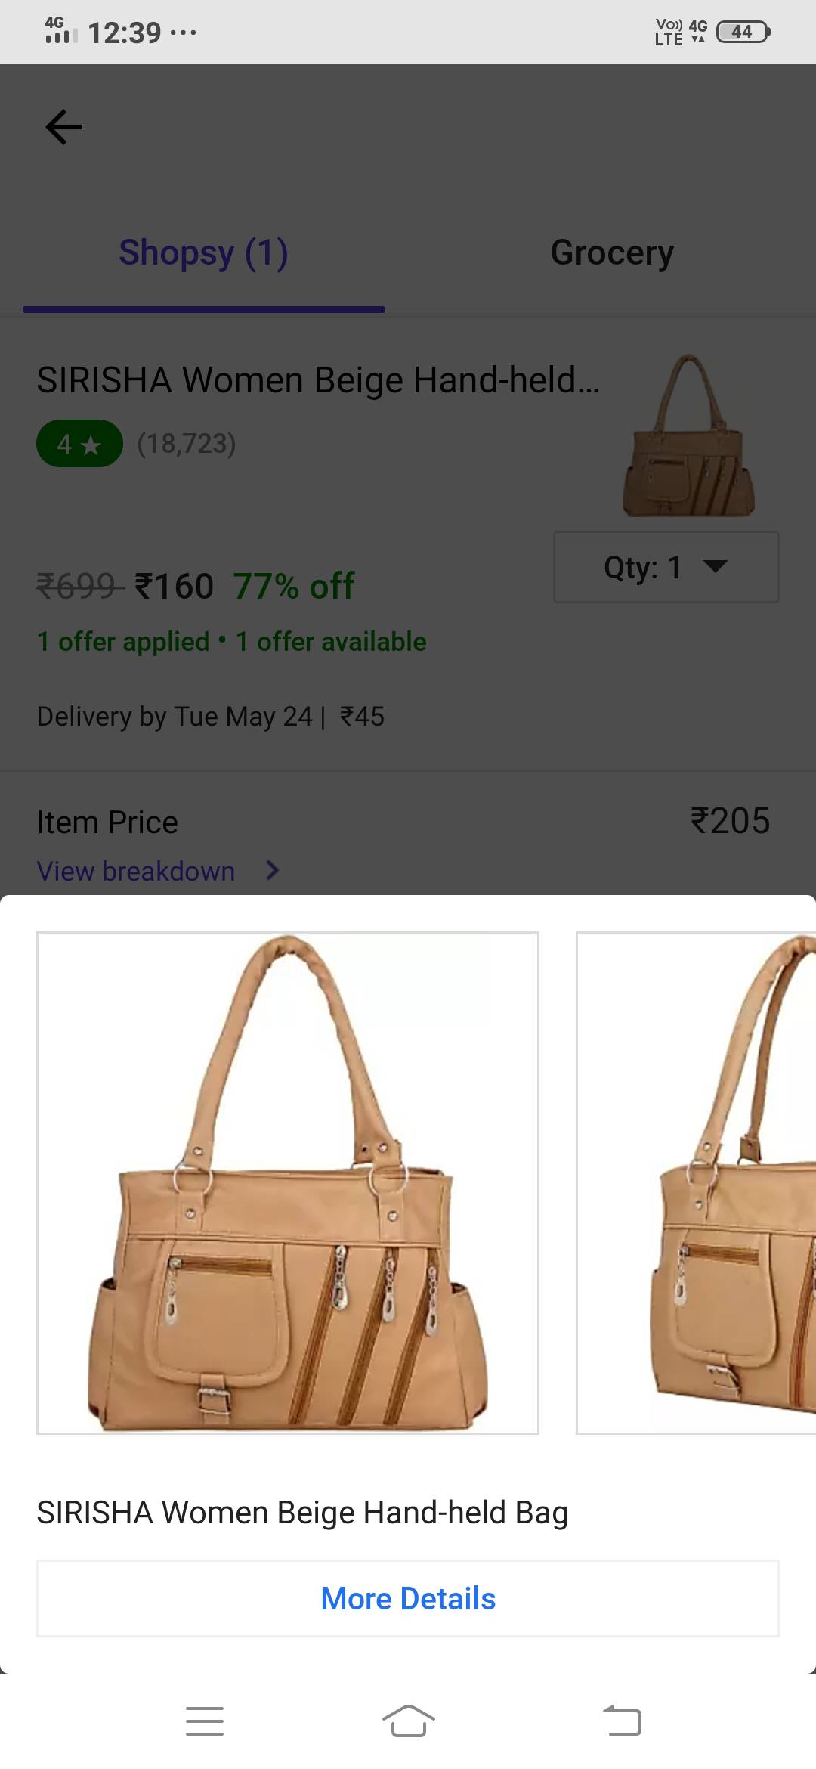
Task: Switch to the Grocery tab
Action: (612, 252)
